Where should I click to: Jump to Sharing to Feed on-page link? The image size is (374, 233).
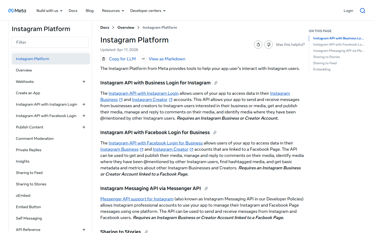(x=325, y=63)
